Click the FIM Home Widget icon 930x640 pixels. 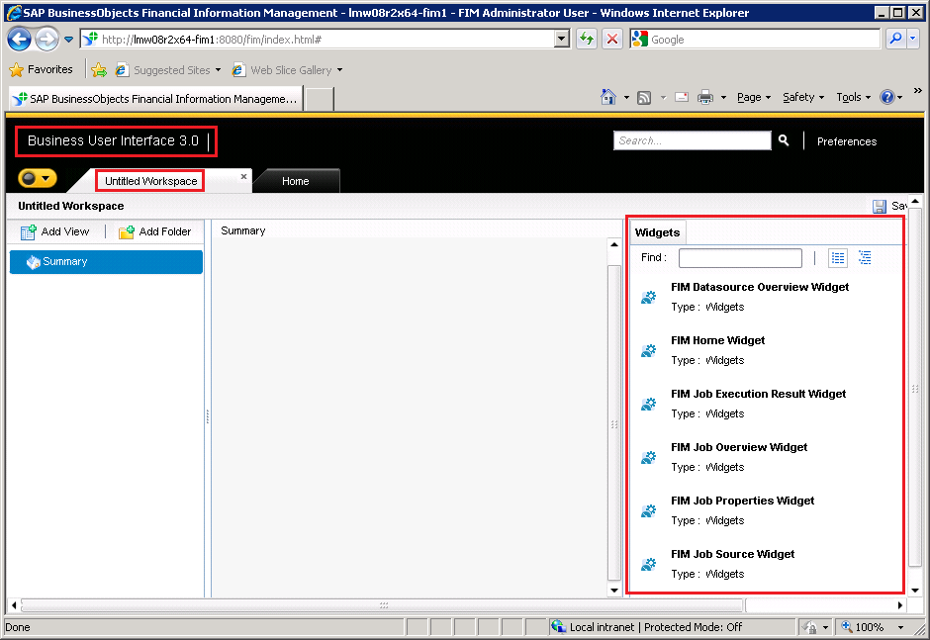[x=649, y=350]
